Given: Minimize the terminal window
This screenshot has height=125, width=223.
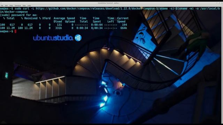Looking at the screenshot, I should tap(217, 3).
